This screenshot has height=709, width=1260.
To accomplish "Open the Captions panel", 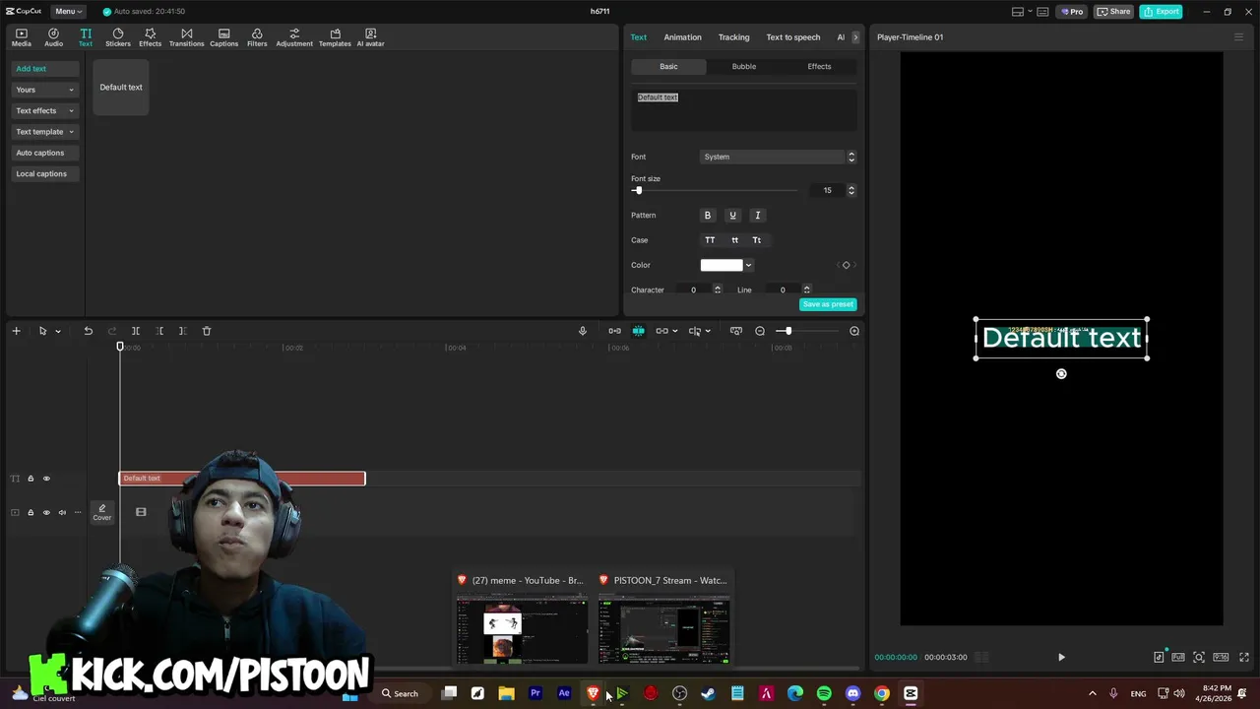I will 223,37.
